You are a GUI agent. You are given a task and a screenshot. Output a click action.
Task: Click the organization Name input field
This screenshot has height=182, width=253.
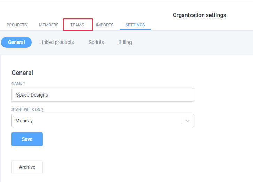point(103,95)
